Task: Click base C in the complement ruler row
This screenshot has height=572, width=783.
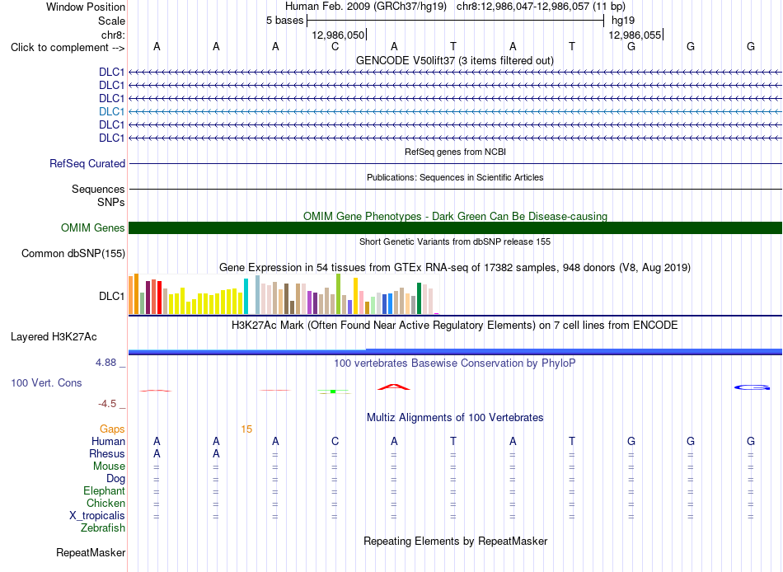Action: (335, 46)
